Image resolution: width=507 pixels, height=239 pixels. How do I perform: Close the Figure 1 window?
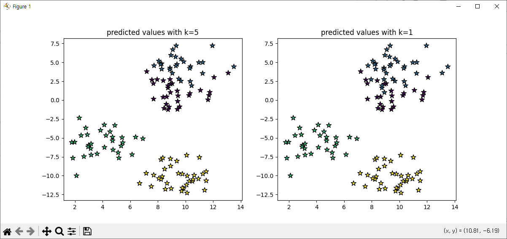coord(497,6)
